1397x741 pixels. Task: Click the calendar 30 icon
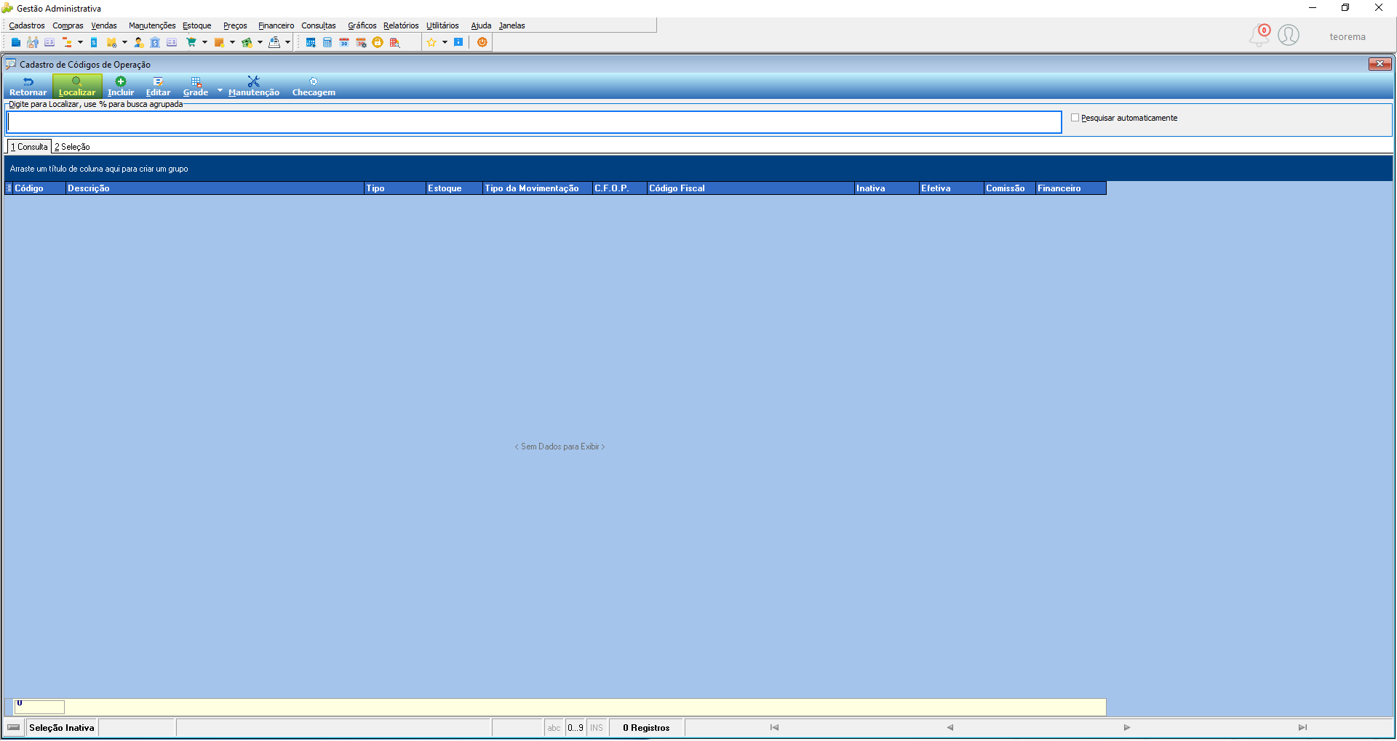coord(344,42)
